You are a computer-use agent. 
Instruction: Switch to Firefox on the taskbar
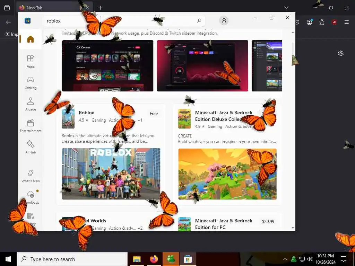[154, 259]
